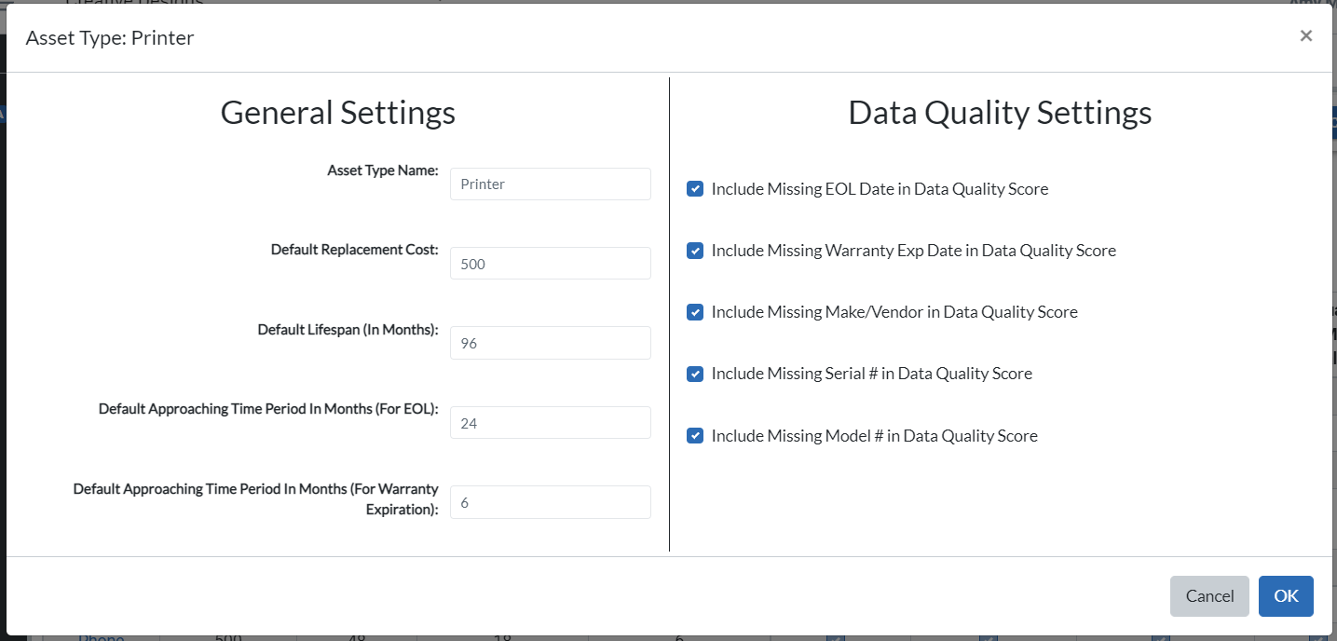Click Cancel to dismiss the dialog
The height and width of the screenshot is (641, 1337).
click(x=1209, y=596)
